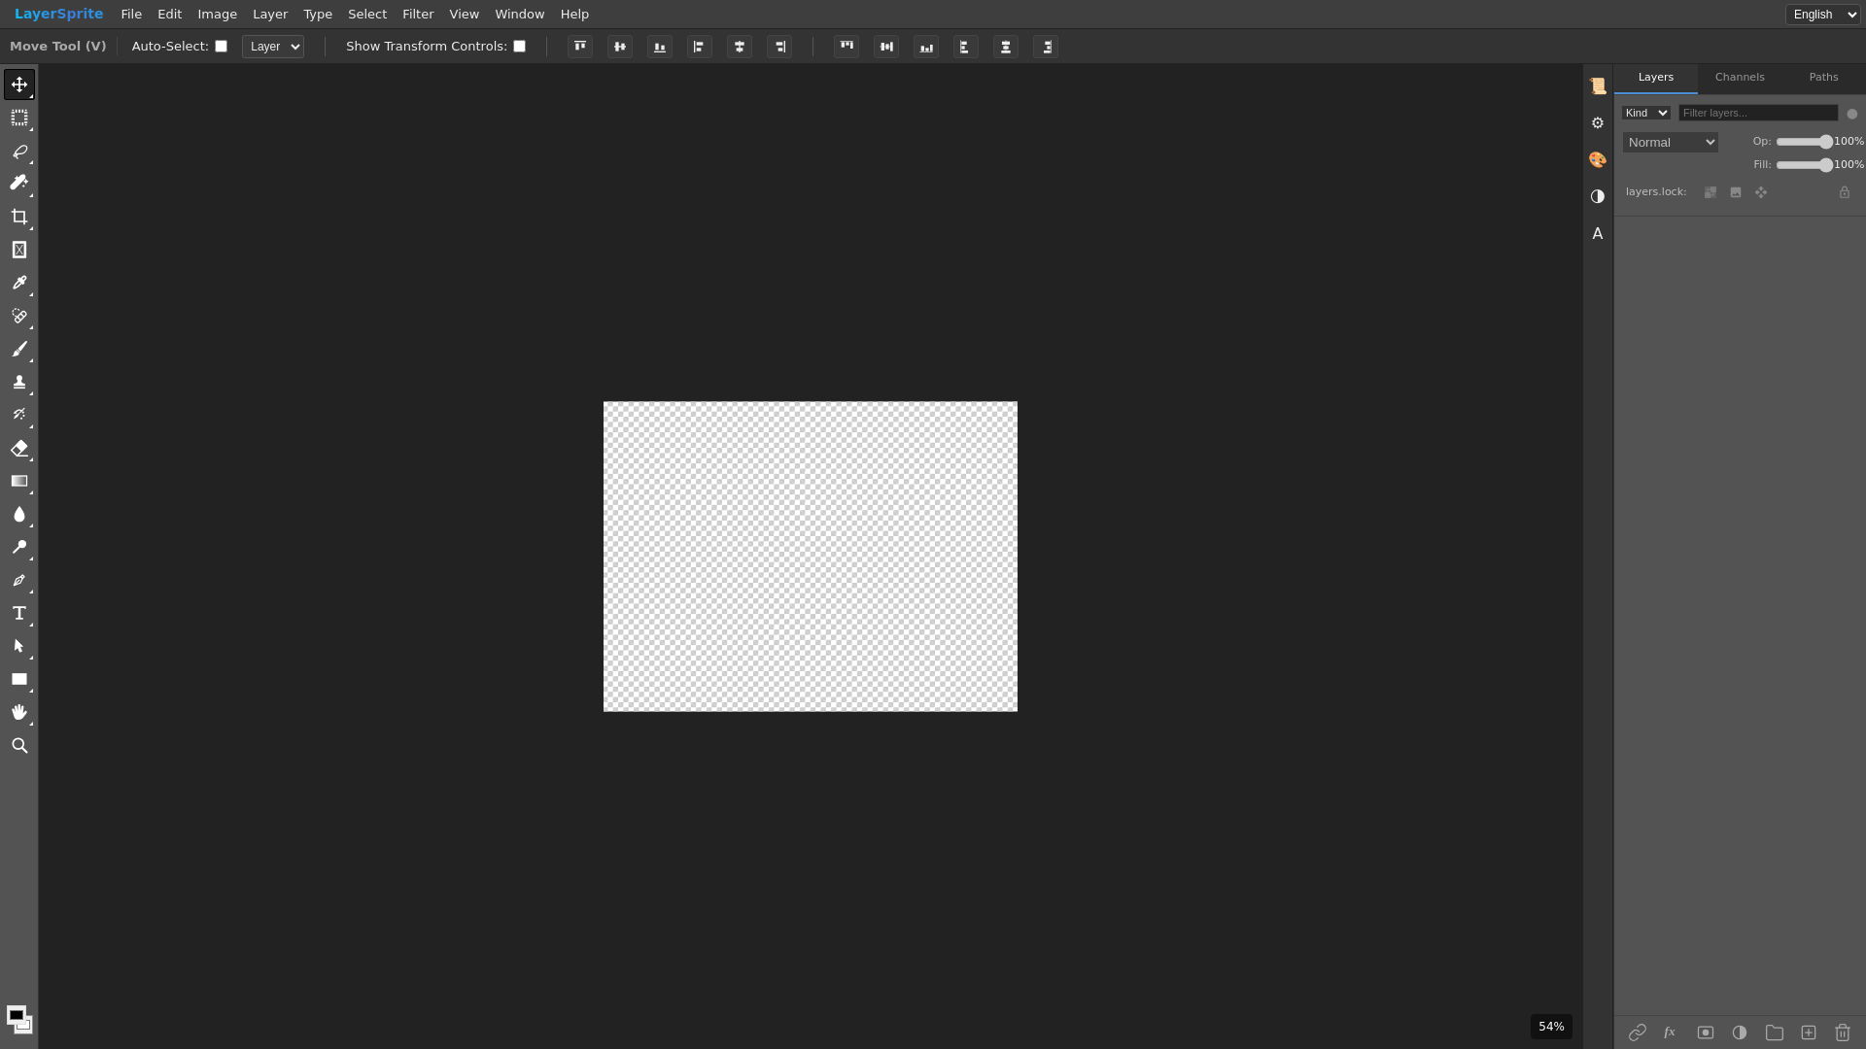Select the Eraser tool
Image resolution: width=1866 pixels, height=1049 pixels.
tap(19, 448)
